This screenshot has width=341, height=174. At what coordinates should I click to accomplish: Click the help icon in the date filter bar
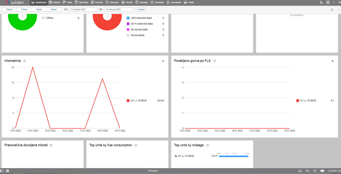[x=332, y=10]
